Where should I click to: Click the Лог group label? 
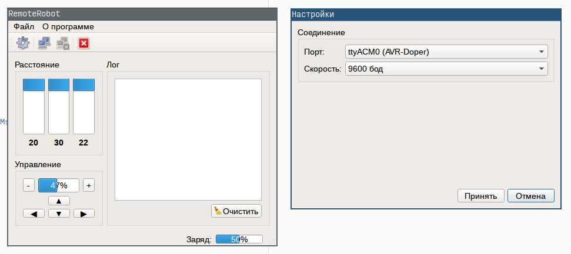click(112, 65)
